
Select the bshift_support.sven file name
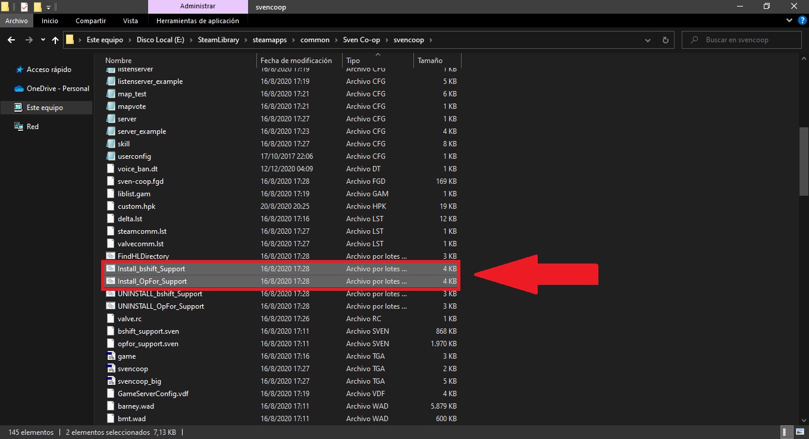pyautogui.click(x=148, y=331)
